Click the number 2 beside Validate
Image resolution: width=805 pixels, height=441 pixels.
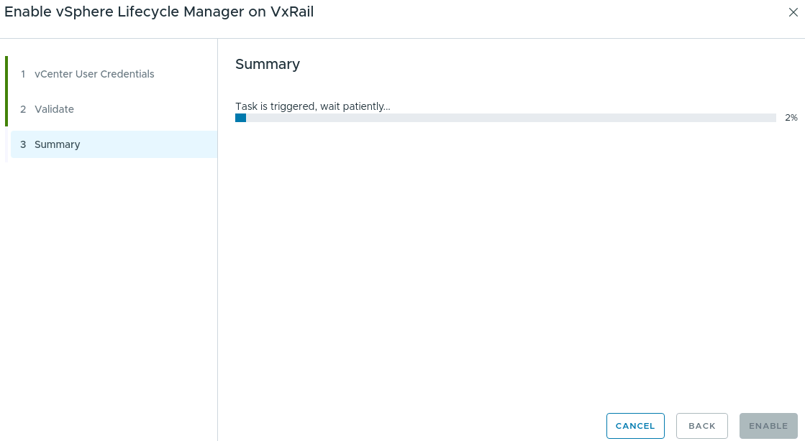click(23, 109)
